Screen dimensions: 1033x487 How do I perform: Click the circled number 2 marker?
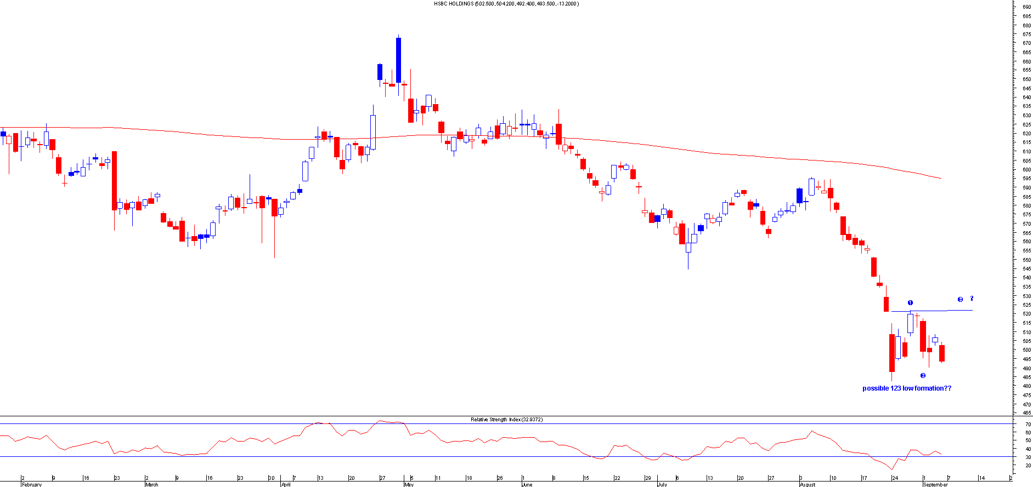pyautogui.click(x=923, y=376)
